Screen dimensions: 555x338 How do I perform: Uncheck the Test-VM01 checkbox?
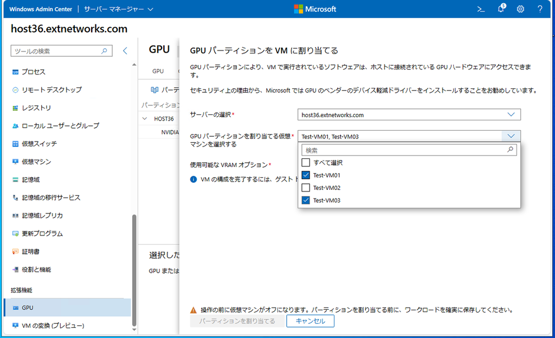click(306, 175)
